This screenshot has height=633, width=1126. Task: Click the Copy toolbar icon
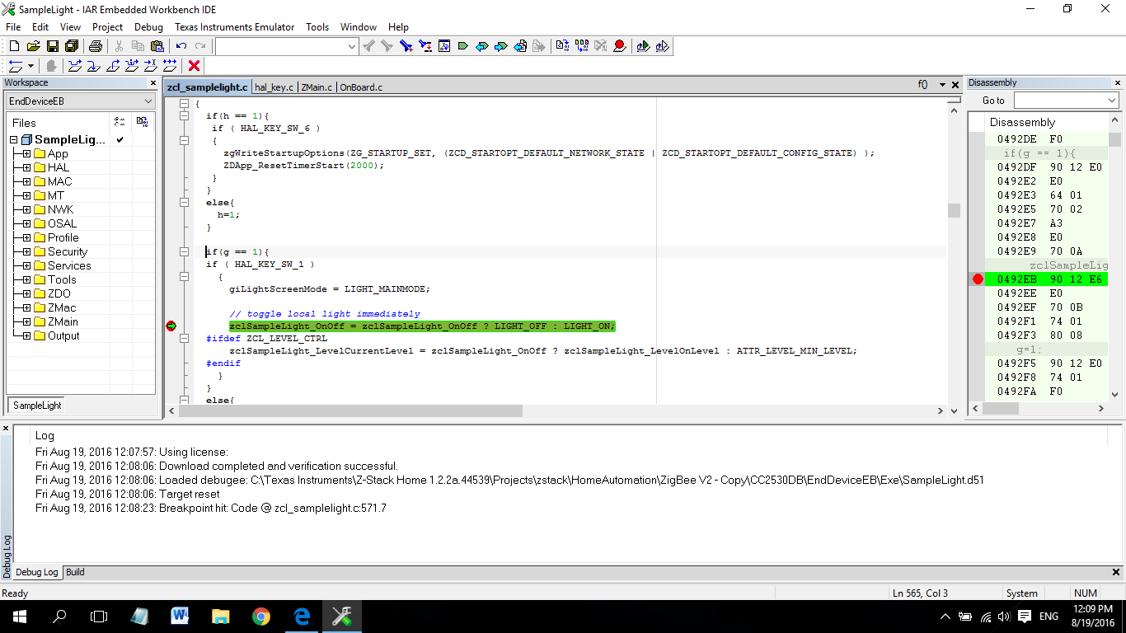[x=138, y=46]
